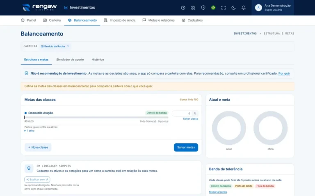Open Imposto de renda menu

click(x=119, y=20)
